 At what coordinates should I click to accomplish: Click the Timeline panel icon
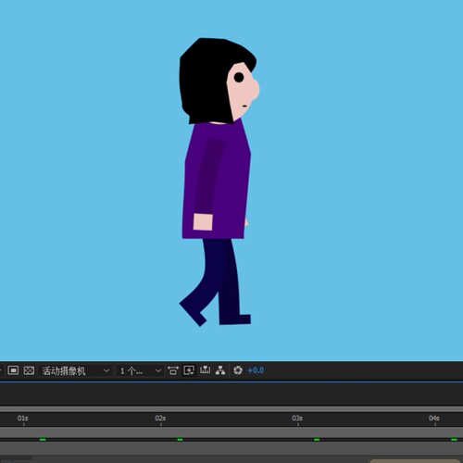(x=205, y=369)
